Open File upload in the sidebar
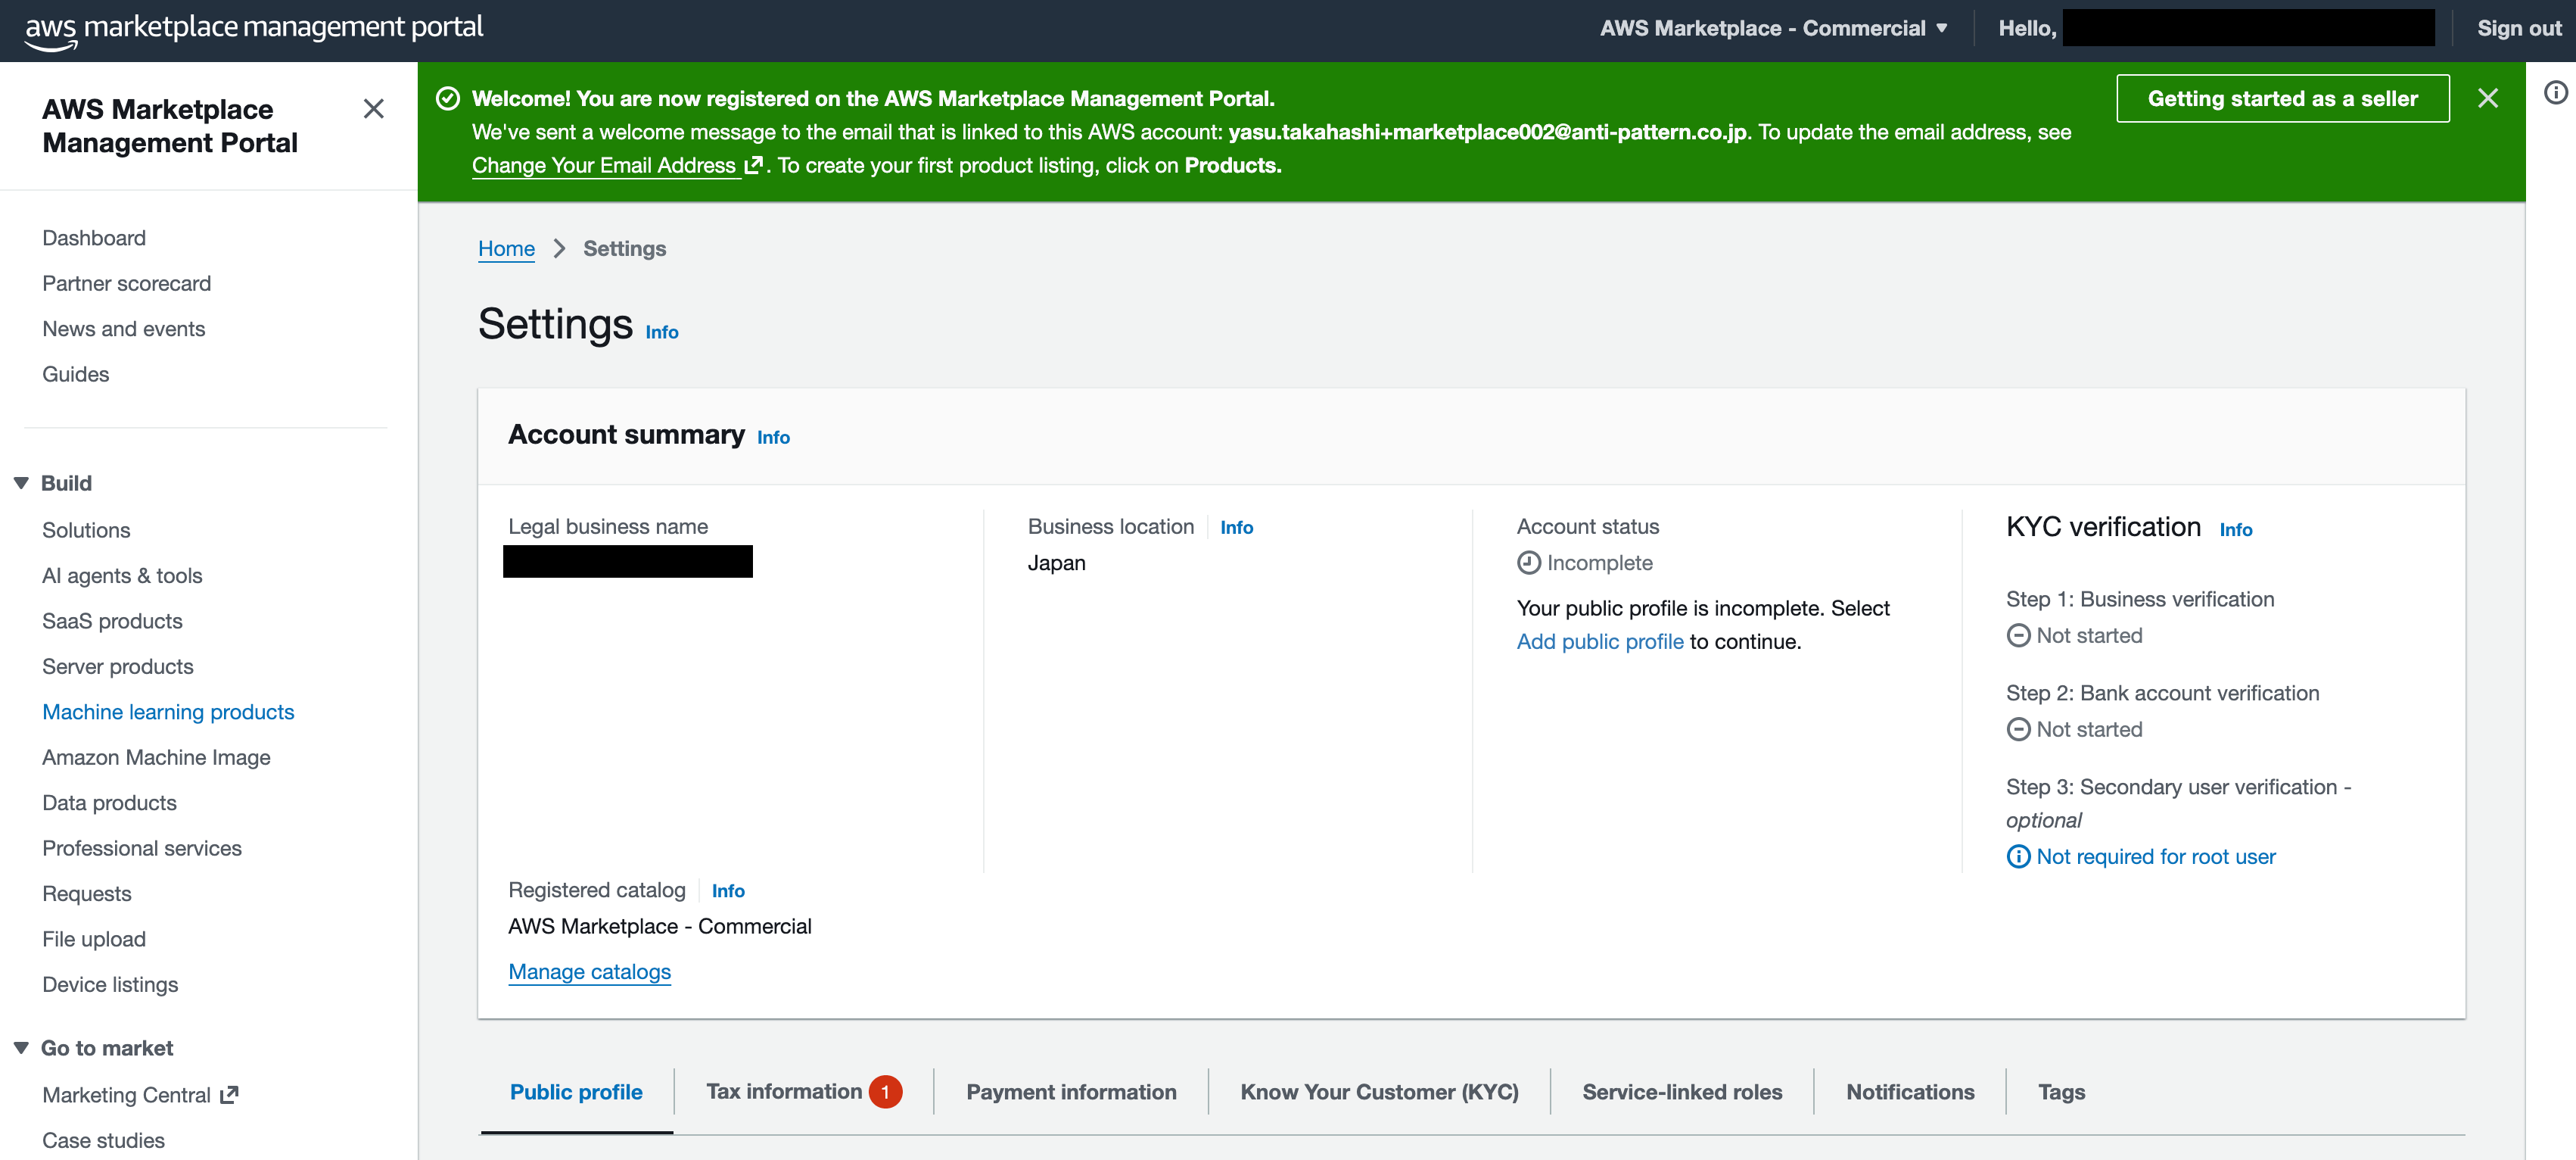The image size is (2576, 1160). tap(94, 939)
